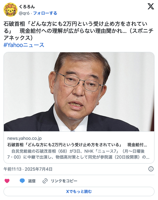Viewport: 158px width, 200px height.
Task: Click the news.yahoo.co.jp domain text
Action: [24, 138]
